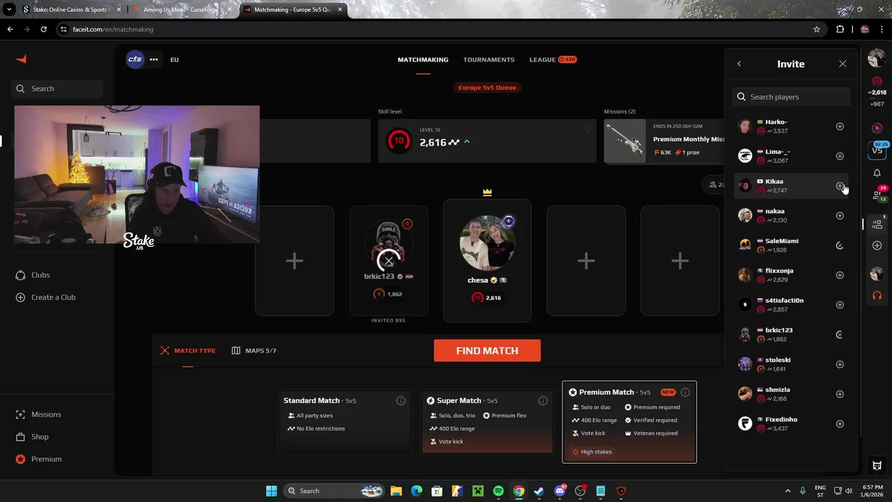The height and width of the screenshot is (502, 892).
Task: Open profile avatar at top of right rail
Action: click(x=877, y=59)
